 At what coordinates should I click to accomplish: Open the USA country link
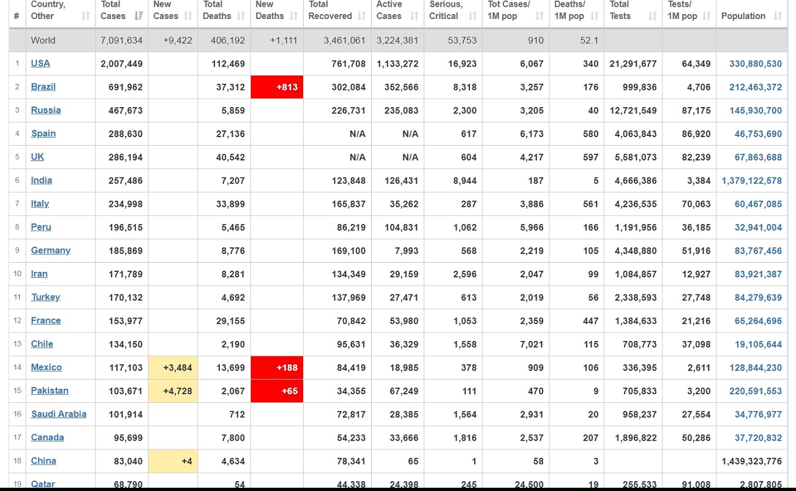40,63
